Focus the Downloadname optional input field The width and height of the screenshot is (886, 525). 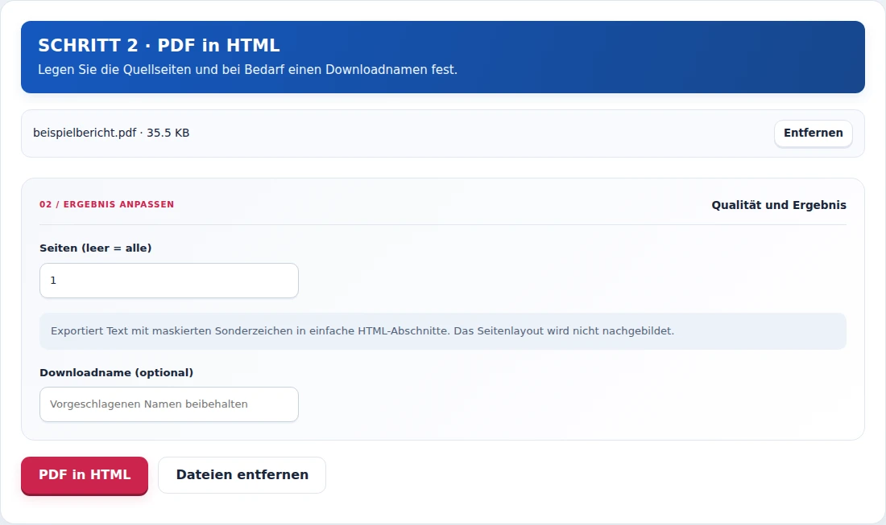(169, 404)
